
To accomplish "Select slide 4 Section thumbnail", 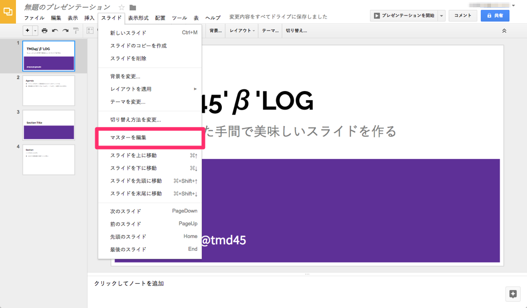I will (49, 160).
